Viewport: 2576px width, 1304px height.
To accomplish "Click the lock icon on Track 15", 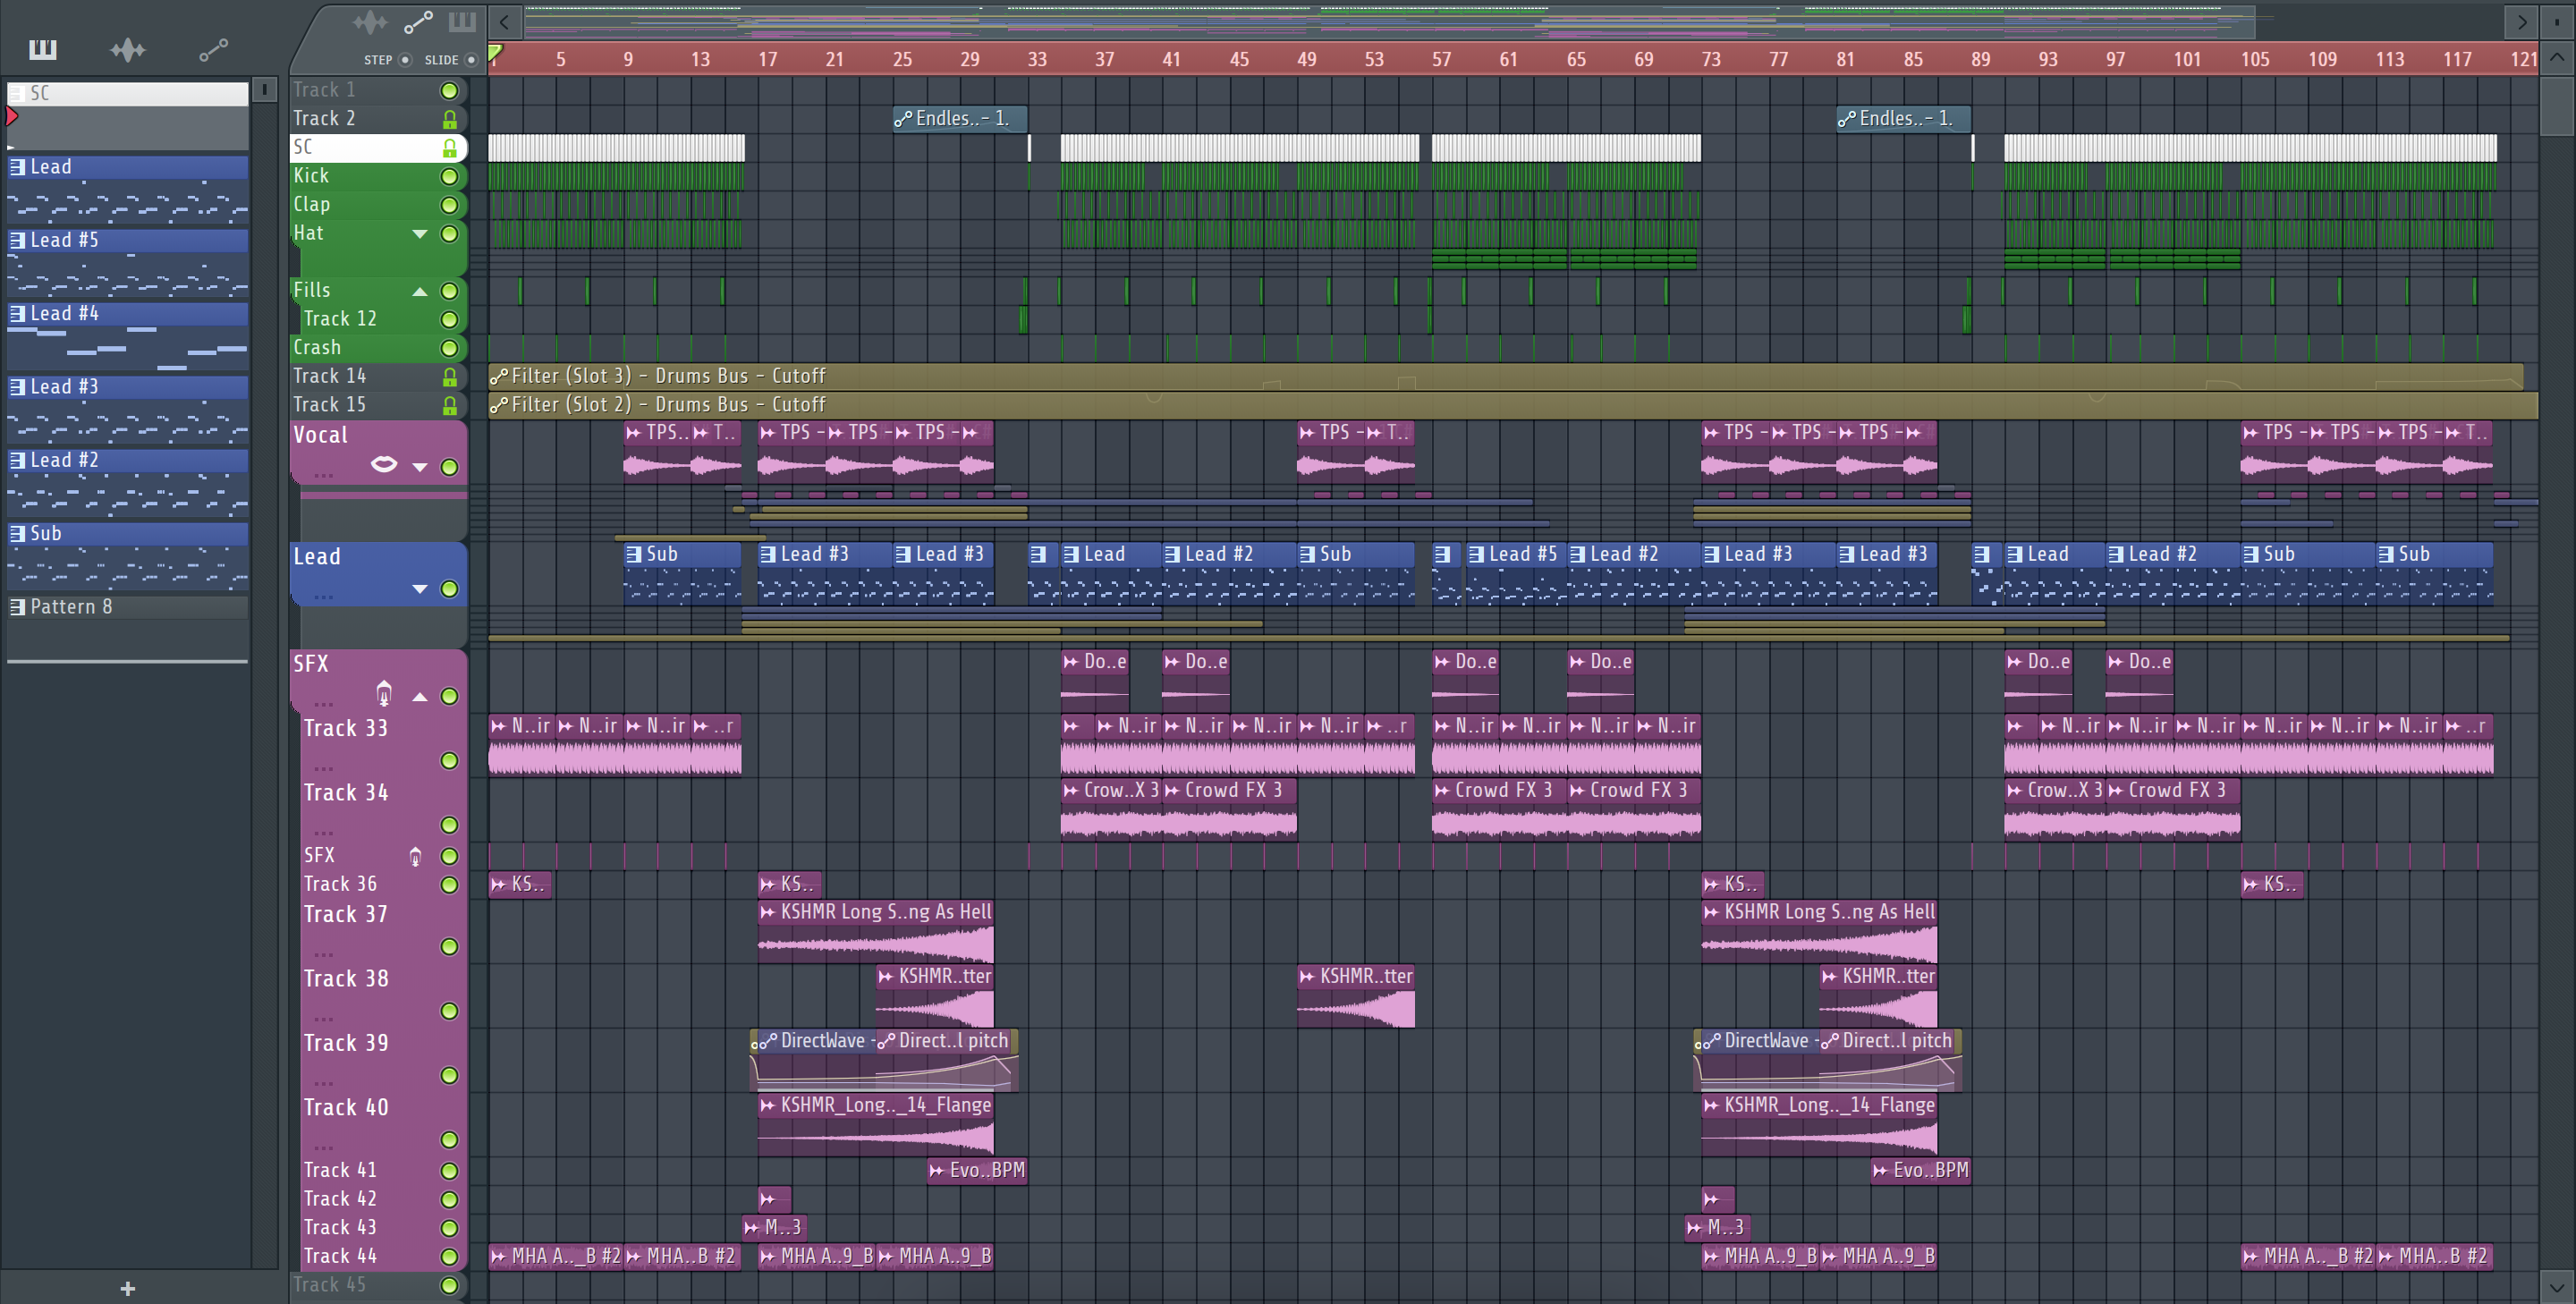I will (x=450, y=406).
